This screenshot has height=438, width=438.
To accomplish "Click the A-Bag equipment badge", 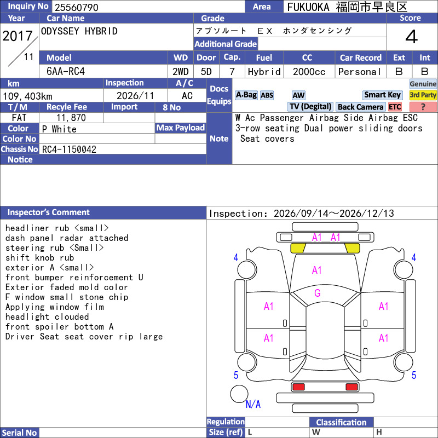I will pyautogui.click(x=246, y=95).
